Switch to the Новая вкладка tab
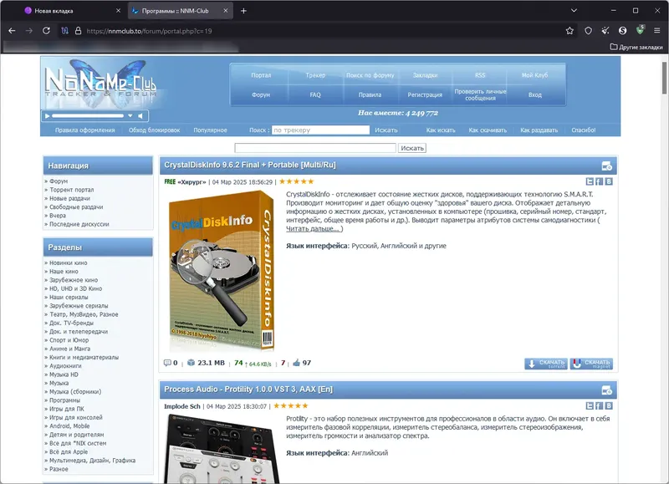 pyautogui.click(x=72, y=11)
